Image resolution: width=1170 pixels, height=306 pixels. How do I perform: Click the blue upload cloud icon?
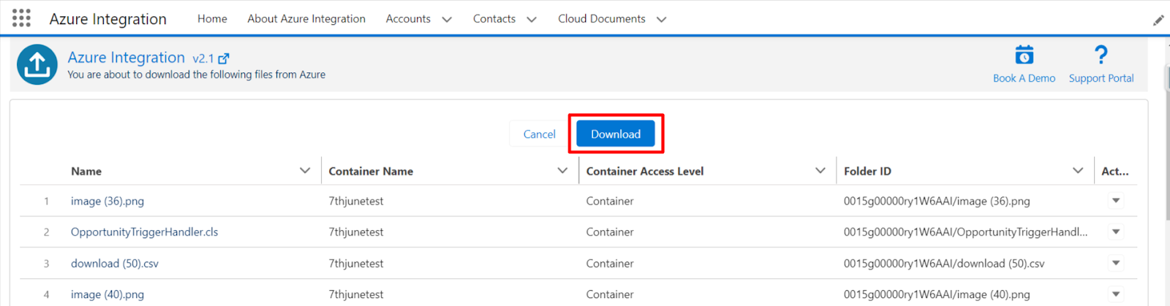click(37, 64)
